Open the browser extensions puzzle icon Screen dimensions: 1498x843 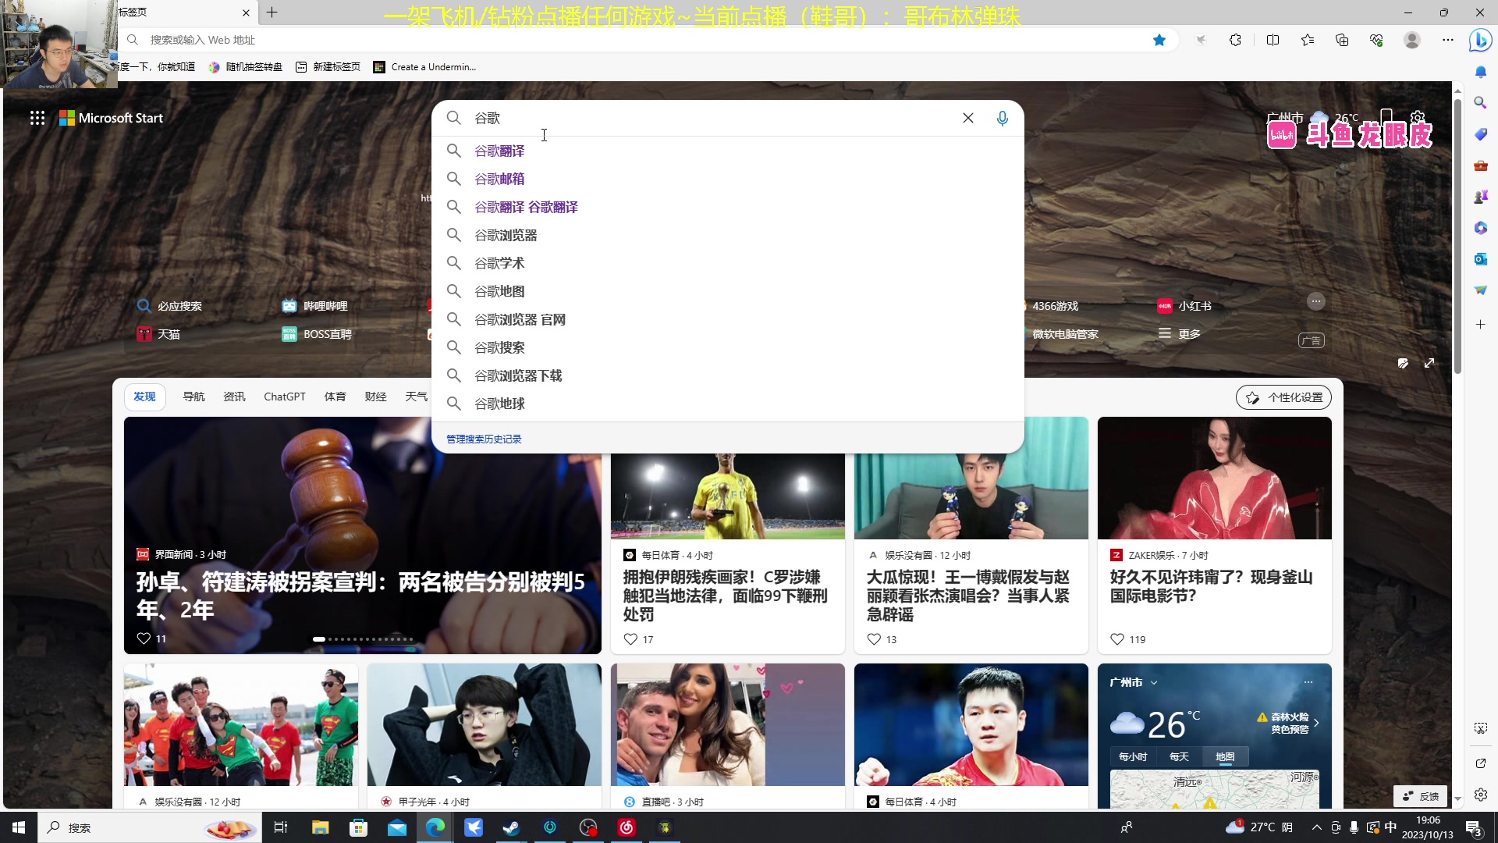pos(1235,40)
